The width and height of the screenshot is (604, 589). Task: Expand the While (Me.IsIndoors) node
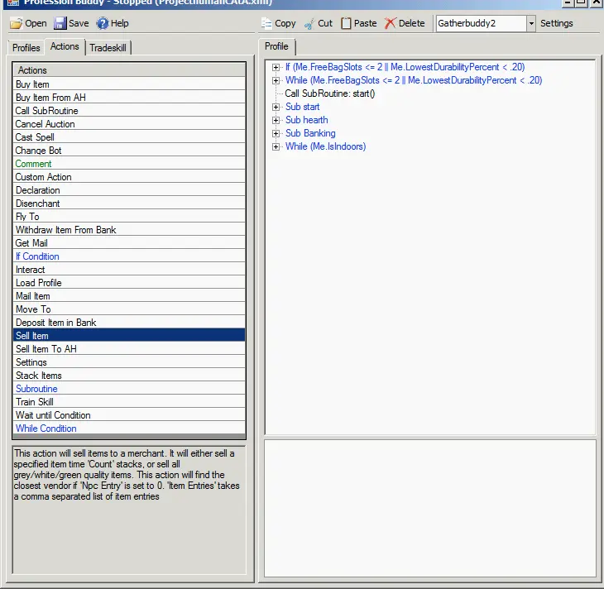tap(276, 146)
